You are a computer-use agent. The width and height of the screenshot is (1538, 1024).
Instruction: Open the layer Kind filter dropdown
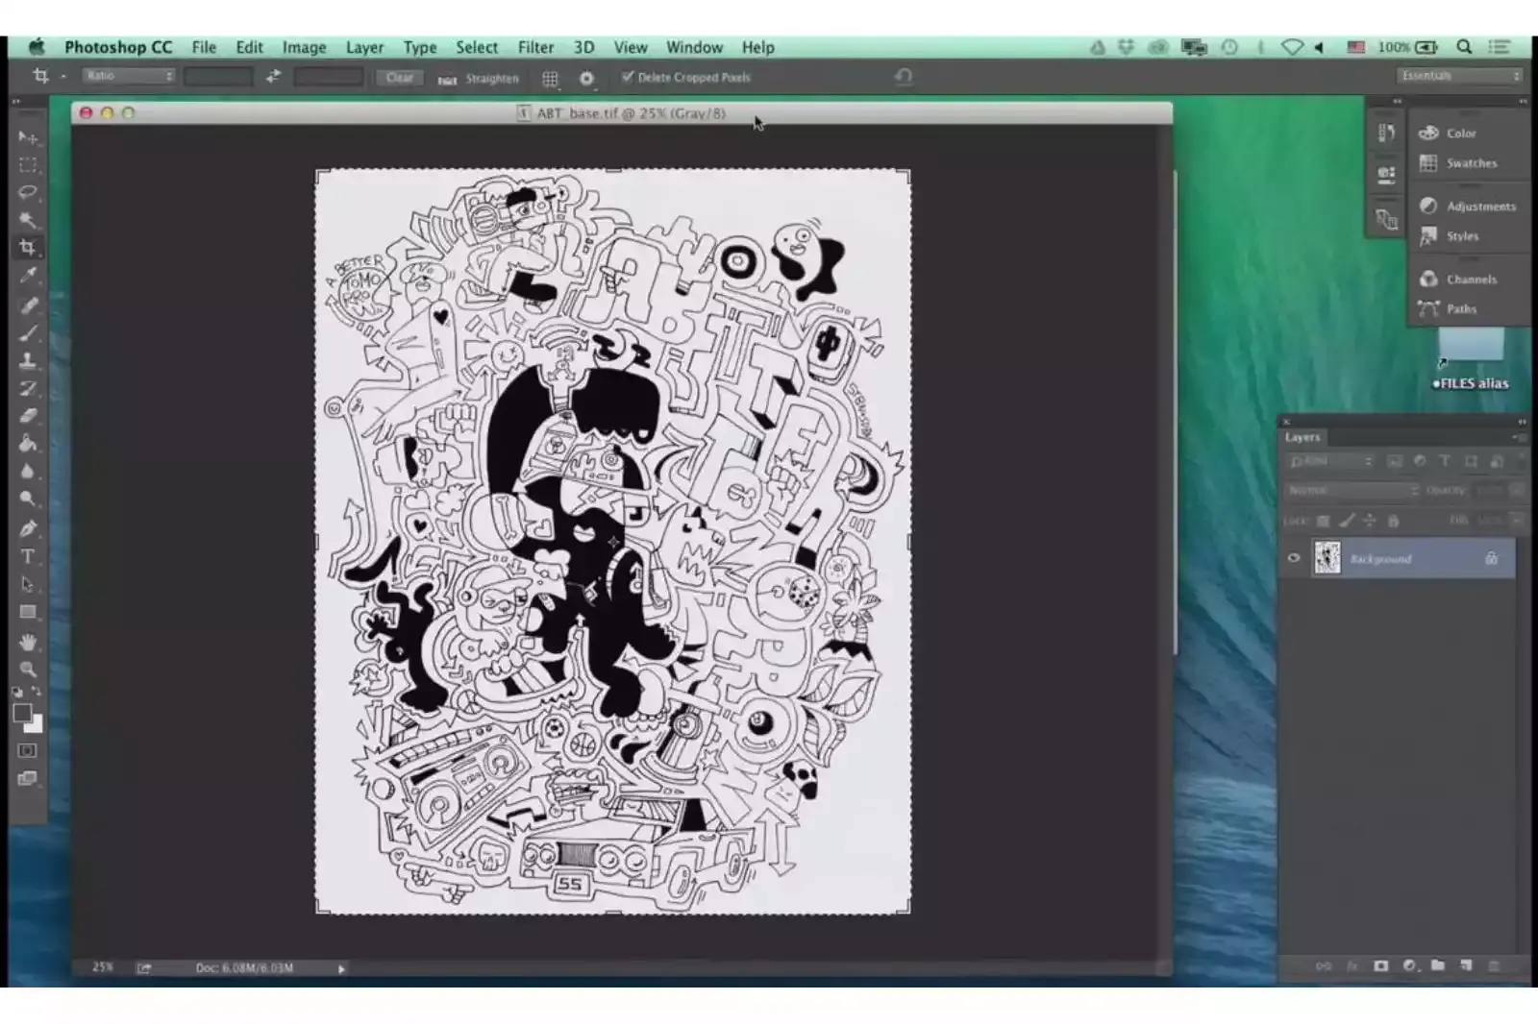[1330, 462]
